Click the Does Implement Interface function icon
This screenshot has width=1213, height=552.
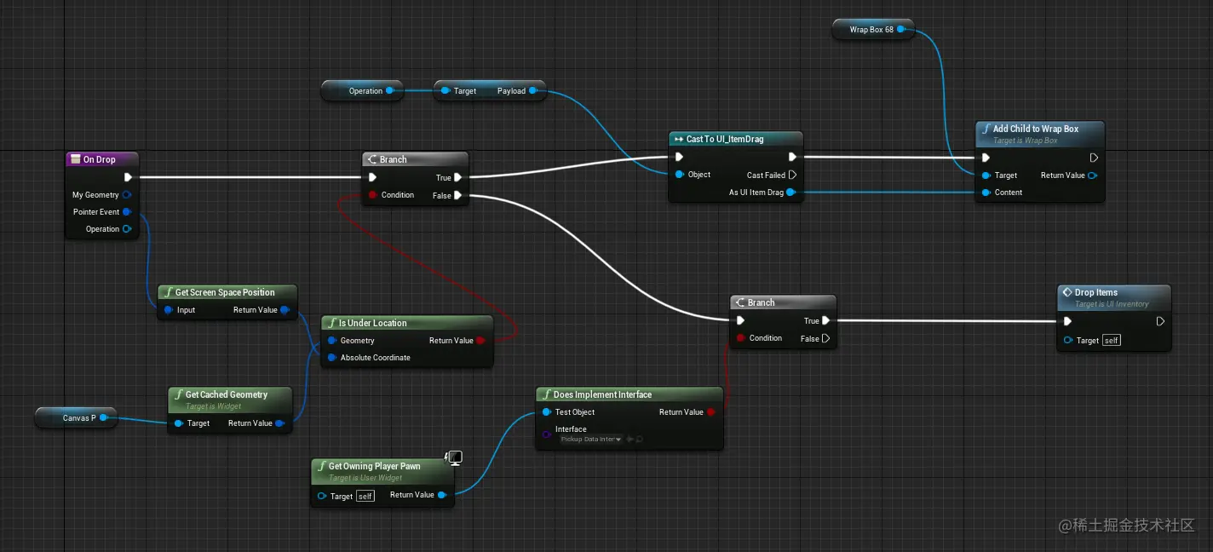pos(546,394)
